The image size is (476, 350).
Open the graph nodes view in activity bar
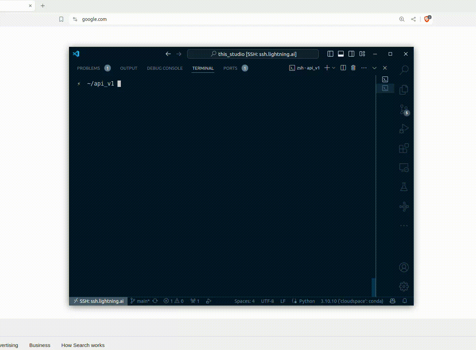[x=404, y=206]
